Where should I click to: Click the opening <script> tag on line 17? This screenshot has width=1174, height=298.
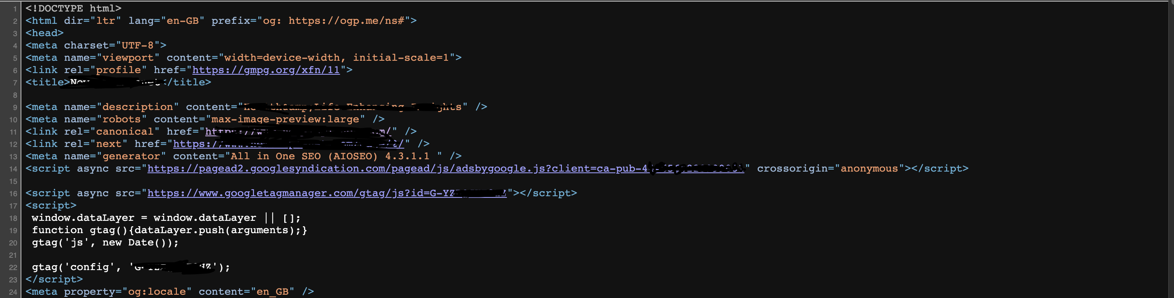[x=51, y=206]
